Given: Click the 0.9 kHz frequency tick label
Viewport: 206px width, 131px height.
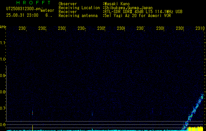Looking at the screenshot, I should pos(3,75).
